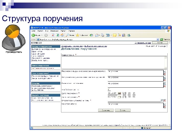
Task: Go back with the green Back arrow
Action: point(33,35)
